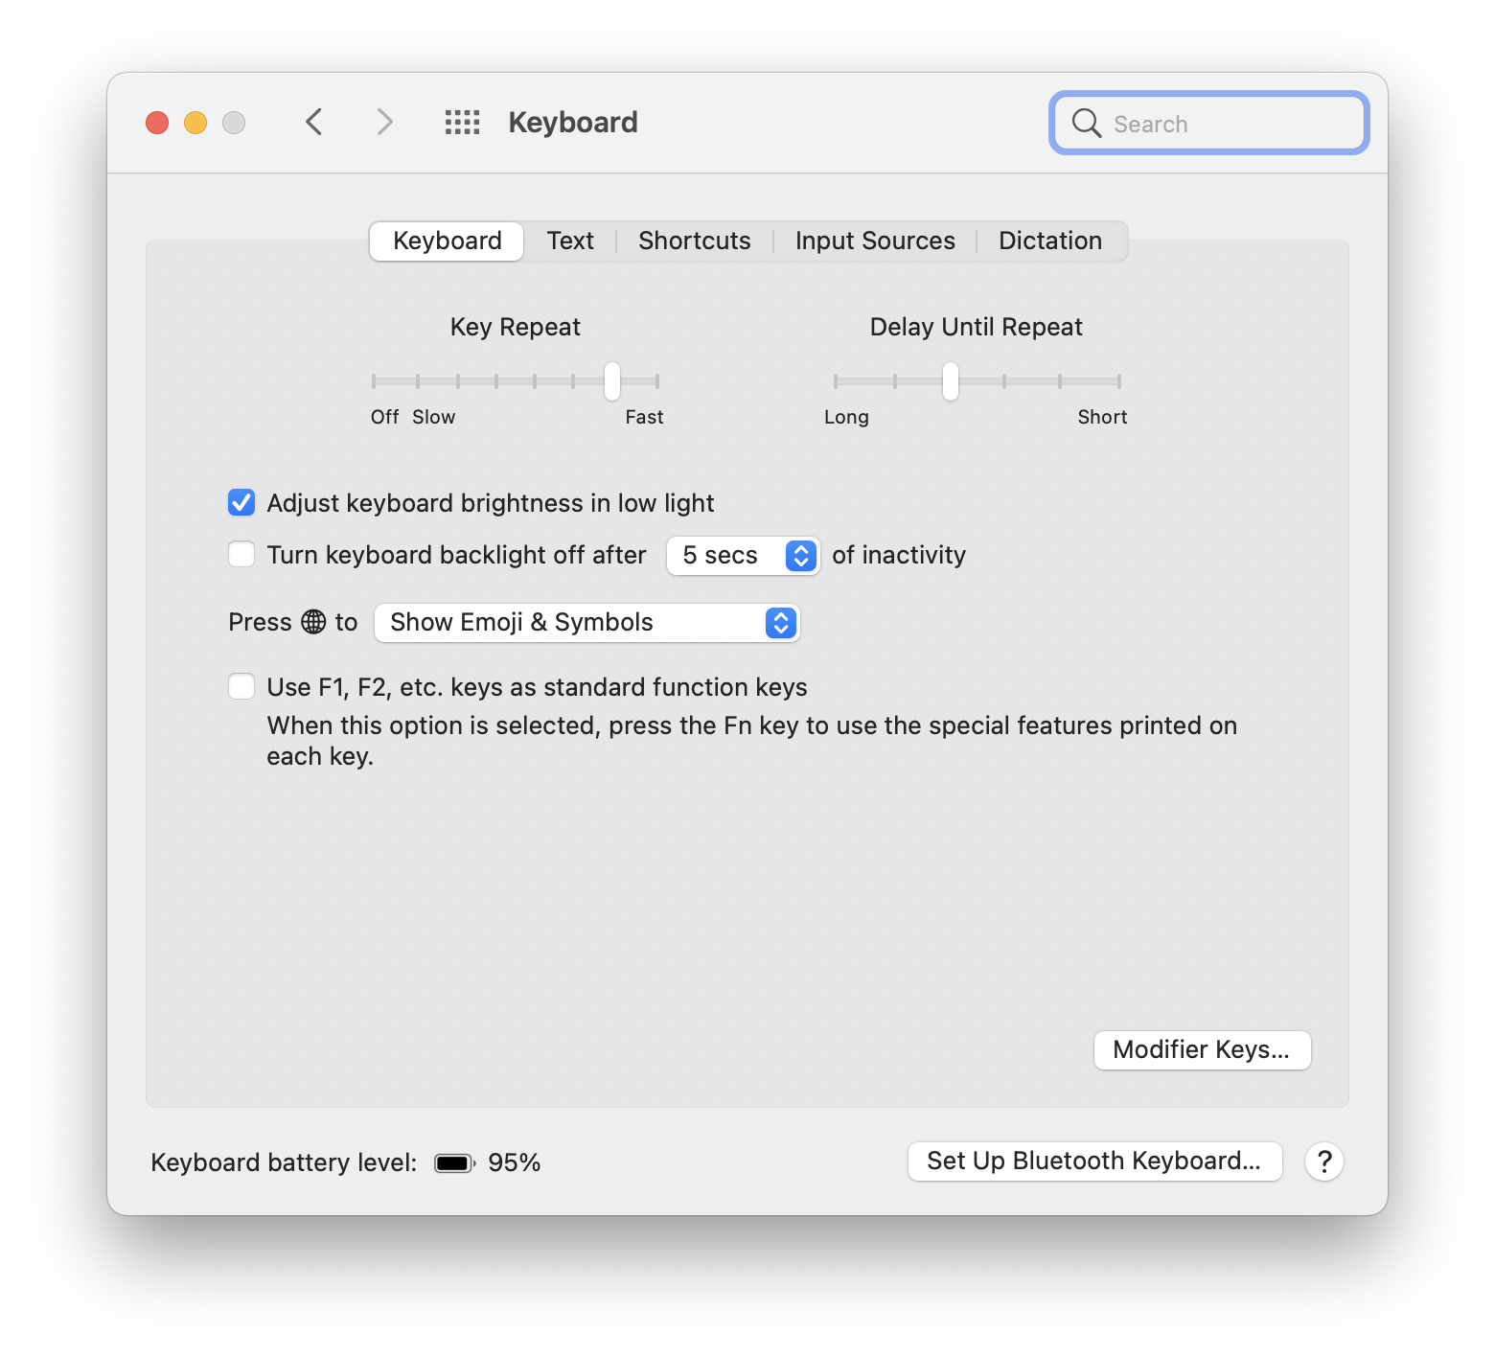Click the magnifying glass search icon

[x=1086, y=123]
